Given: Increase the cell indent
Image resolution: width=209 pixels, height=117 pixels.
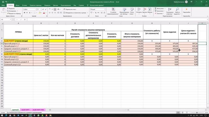Looking at the screenshot, I should tap(61, 13).
